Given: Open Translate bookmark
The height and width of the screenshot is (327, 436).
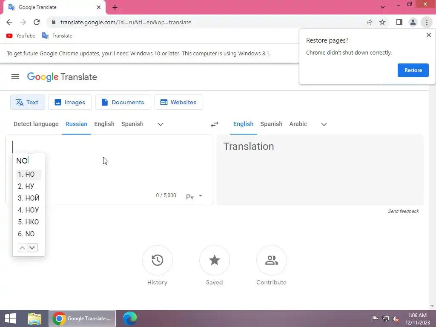Looking at the screenshot, I should point(57,36).
